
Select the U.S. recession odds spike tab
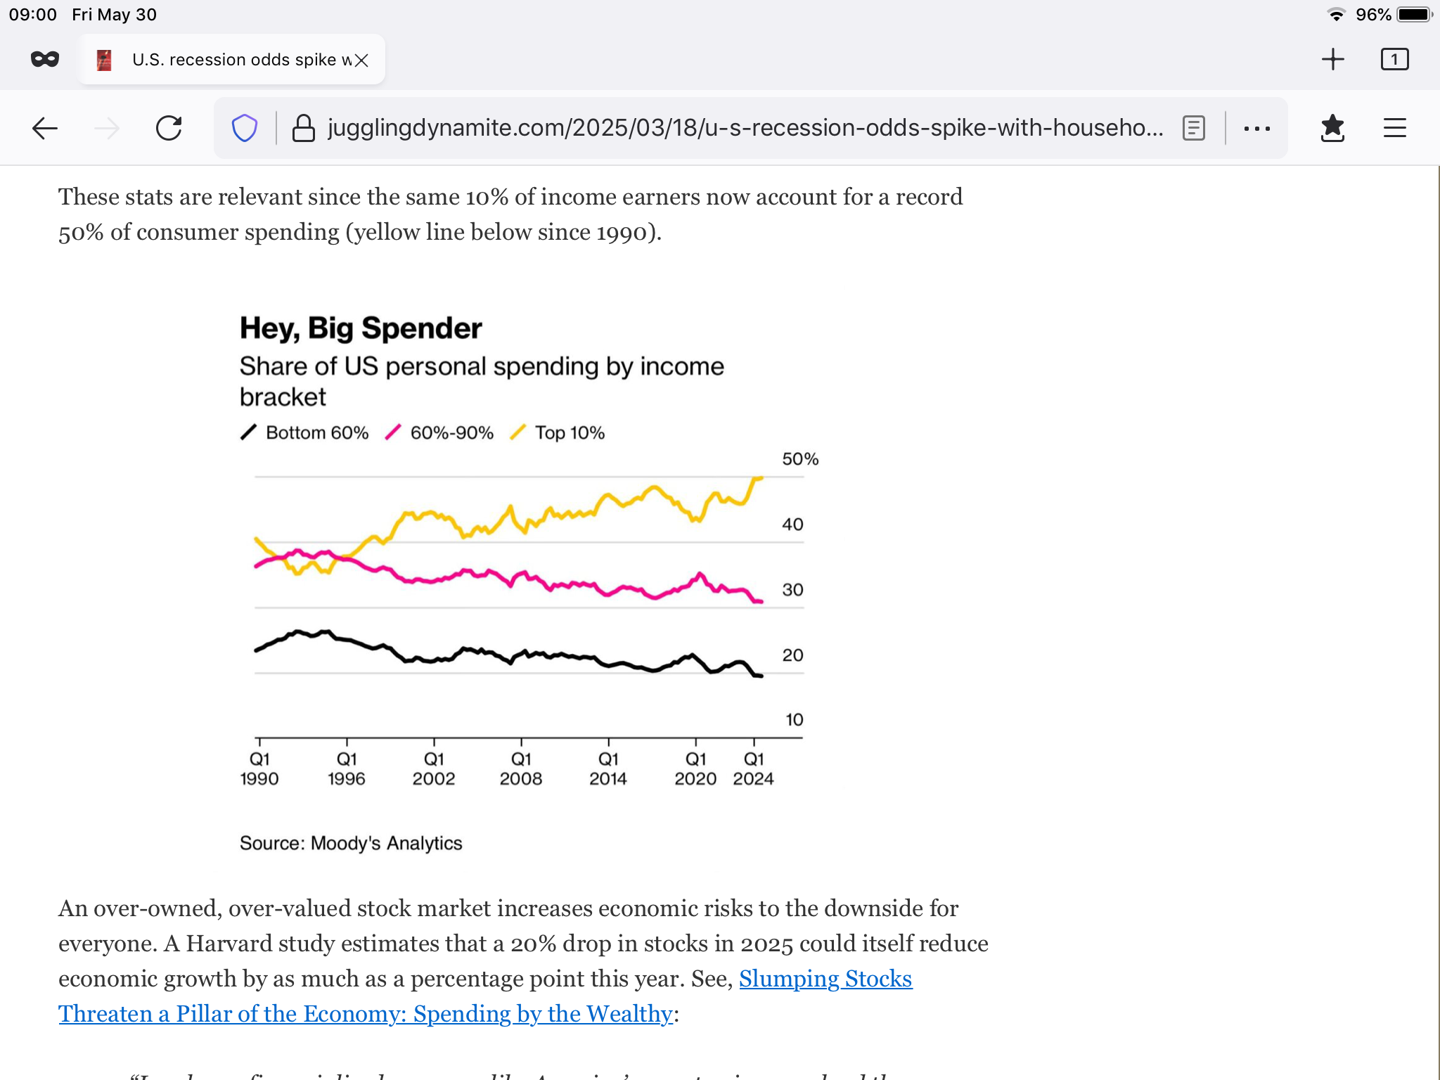pyautogui.click(x=232, y=60)
